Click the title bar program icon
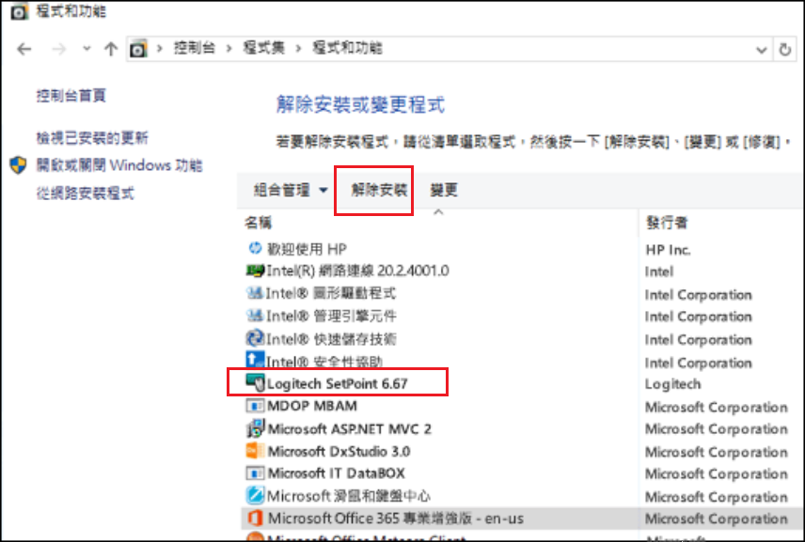Screen dimensions: 805x542 (19, 11)
